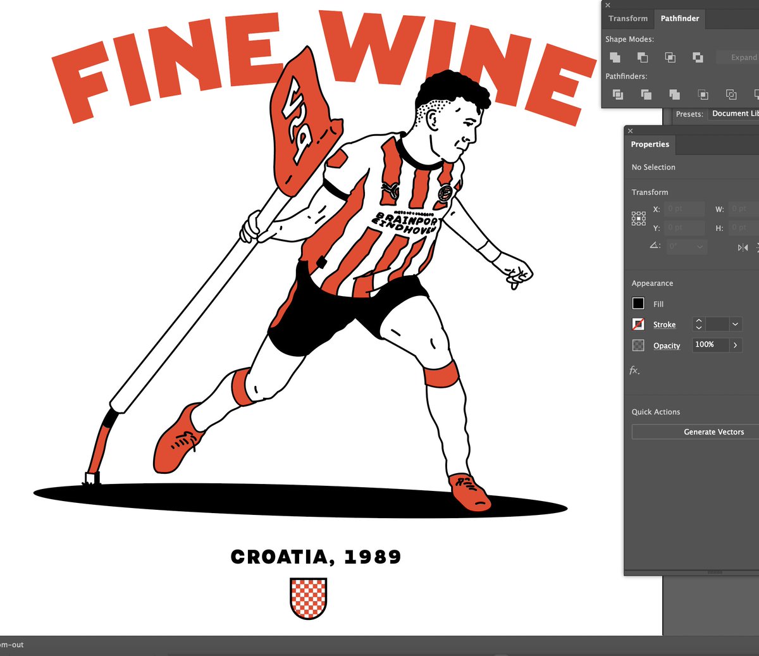Screen dimensions: 759x656
Task: Click the Intersect shape mode icon
Action: point(670,58)
